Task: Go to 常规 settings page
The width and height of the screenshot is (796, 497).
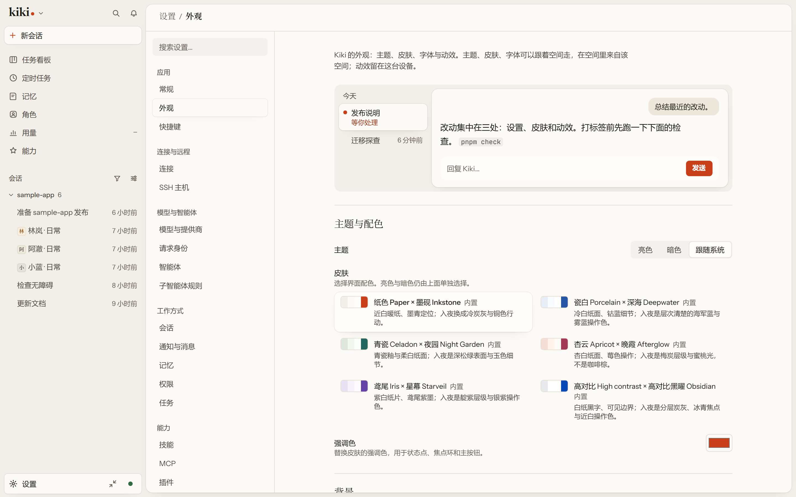Action: tap(210, 89)
